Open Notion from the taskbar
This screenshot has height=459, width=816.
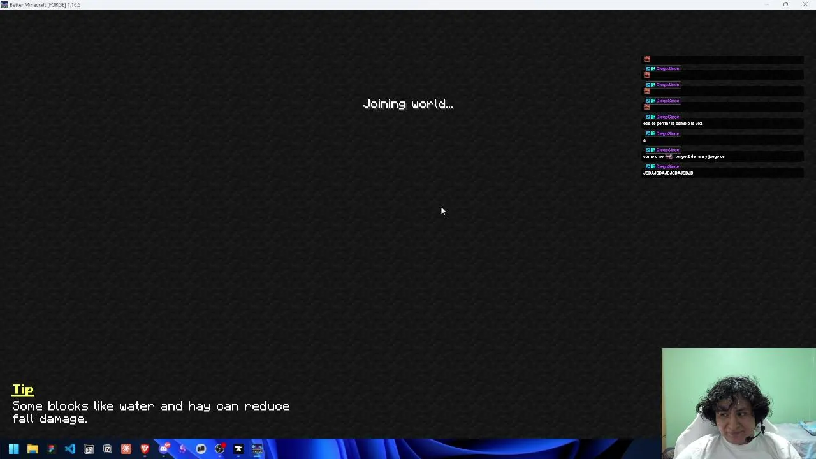pos(107,449)
